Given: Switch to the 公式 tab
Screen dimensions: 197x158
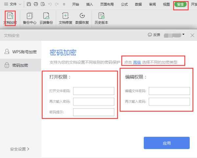Looking at the screenshot, I should coord(124,4).
